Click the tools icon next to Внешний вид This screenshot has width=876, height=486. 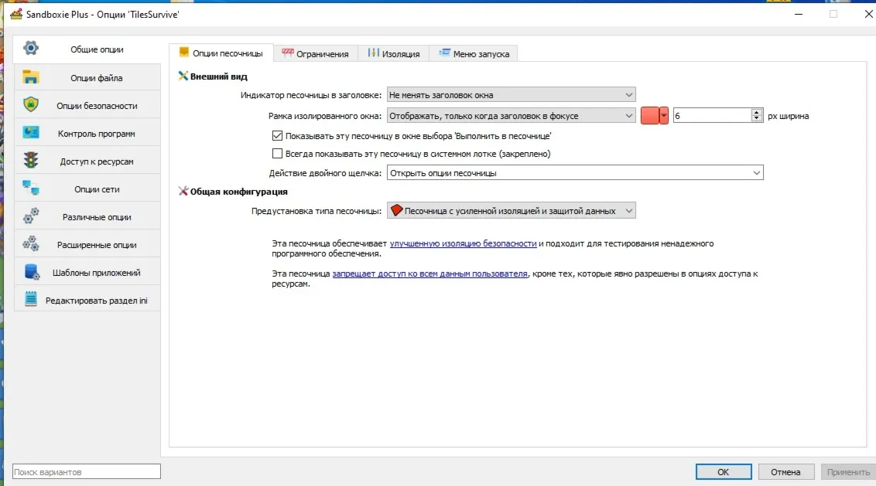coord(183,76)
